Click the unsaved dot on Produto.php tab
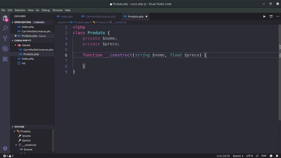This screenshot has width=281, height=158. [x=146, y=17]
